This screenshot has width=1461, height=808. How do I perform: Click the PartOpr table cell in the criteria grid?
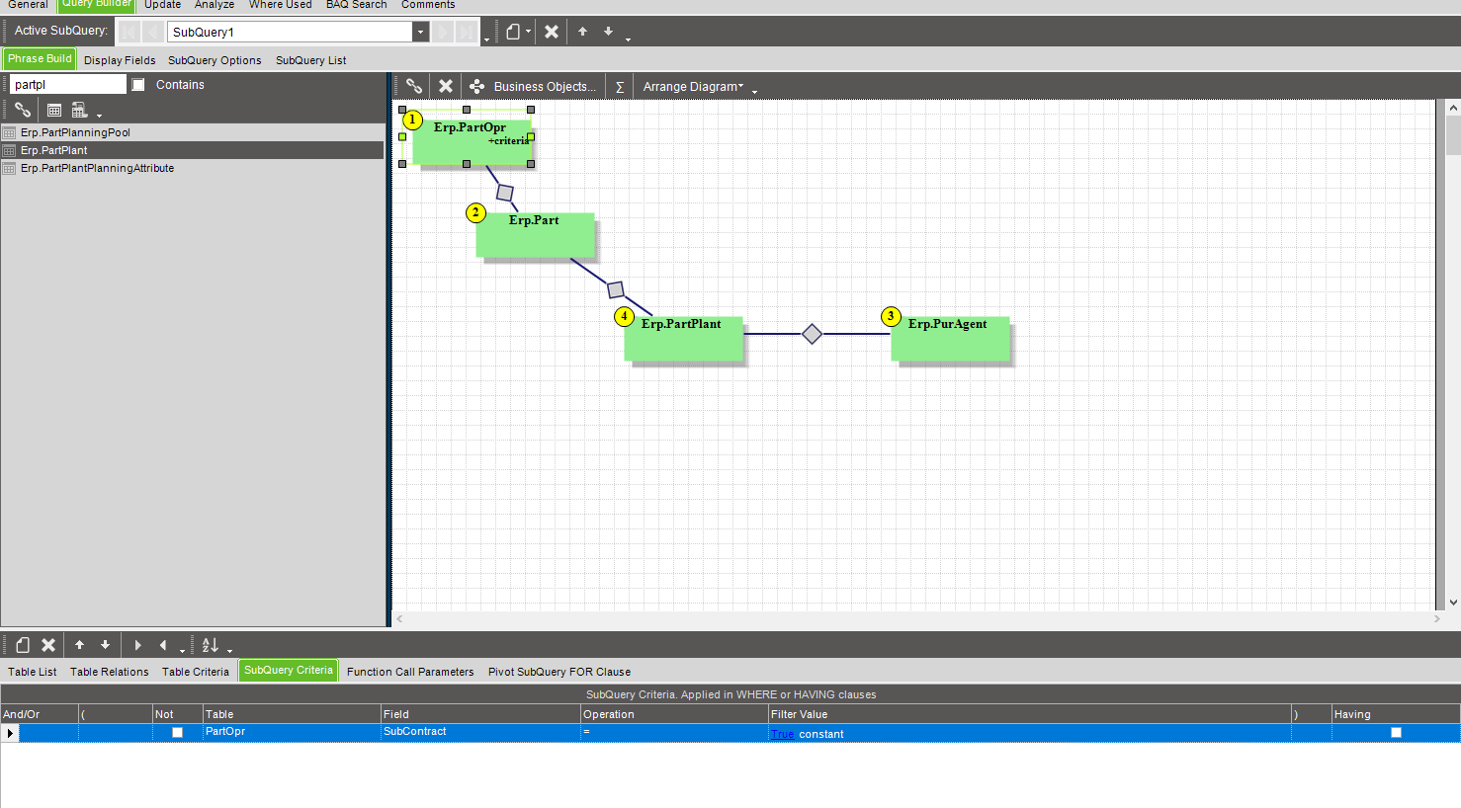click(292, 733)
